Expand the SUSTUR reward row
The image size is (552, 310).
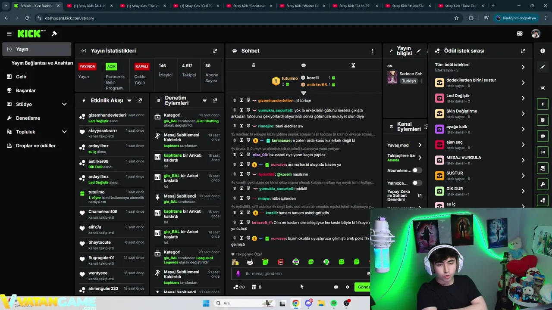tap(523, 176)
